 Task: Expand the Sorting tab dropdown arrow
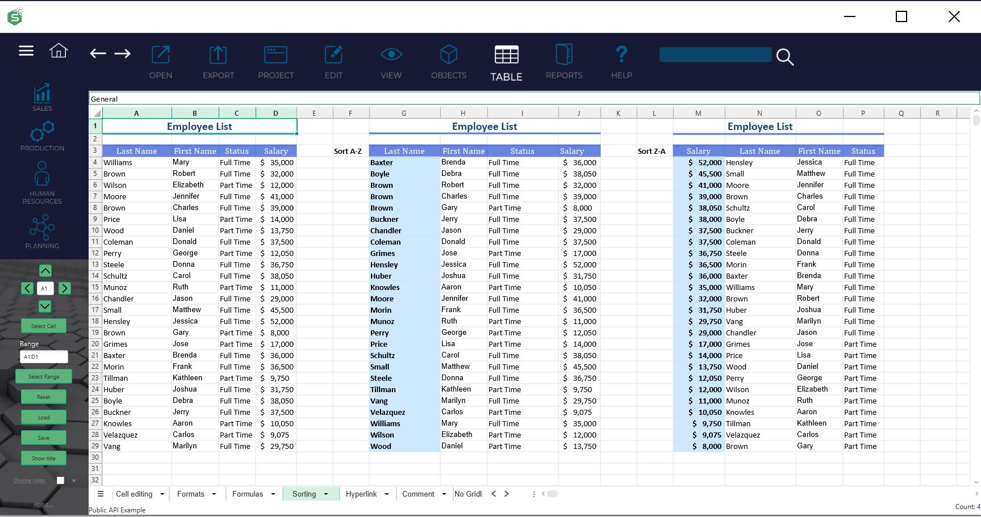327,494
